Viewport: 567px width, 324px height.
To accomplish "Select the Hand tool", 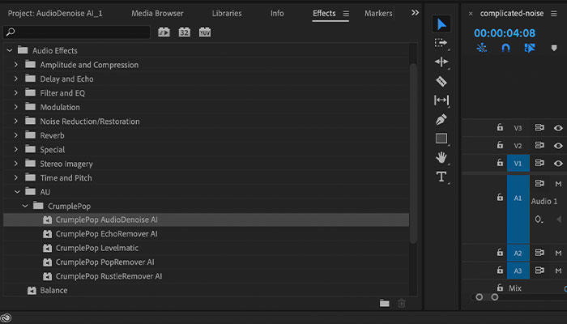I will tap(441, 158).
